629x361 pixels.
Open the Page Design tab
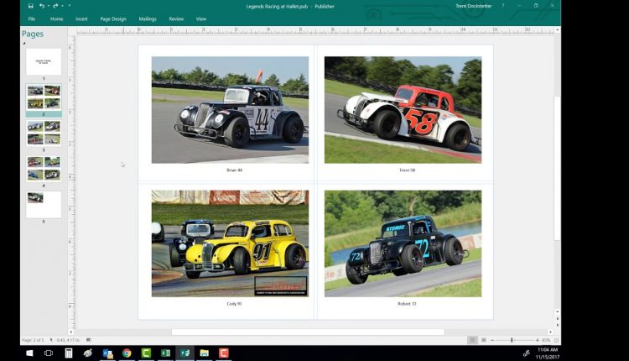click(113, 18)
